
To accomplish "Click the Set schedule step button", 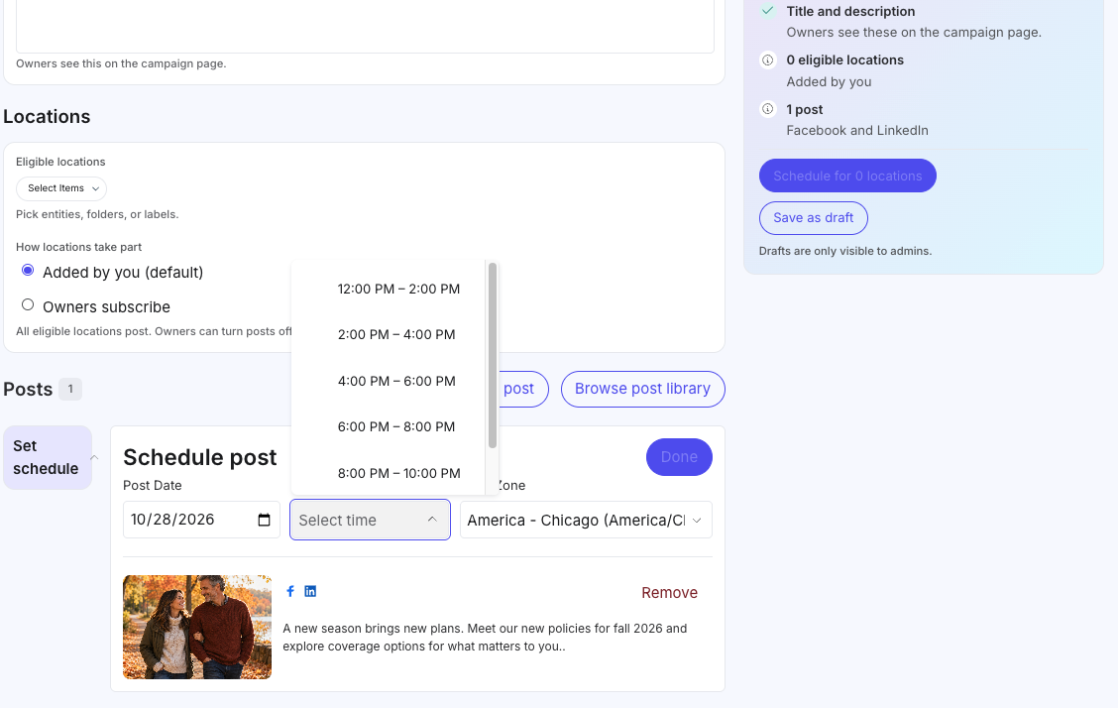I will pyautogui.click(x=47, y=458).
